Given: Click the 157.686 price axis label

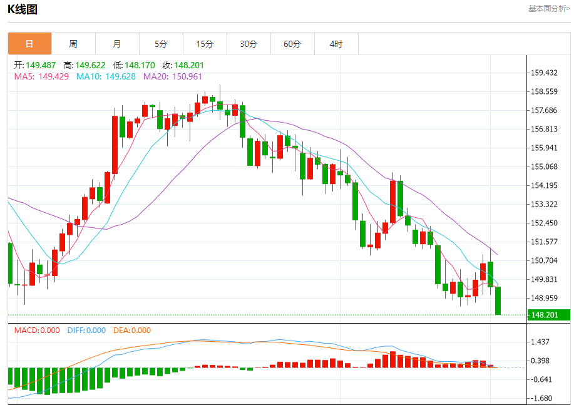Looking at the screenshot, I should pyautogui.click(x=544, y=110).
